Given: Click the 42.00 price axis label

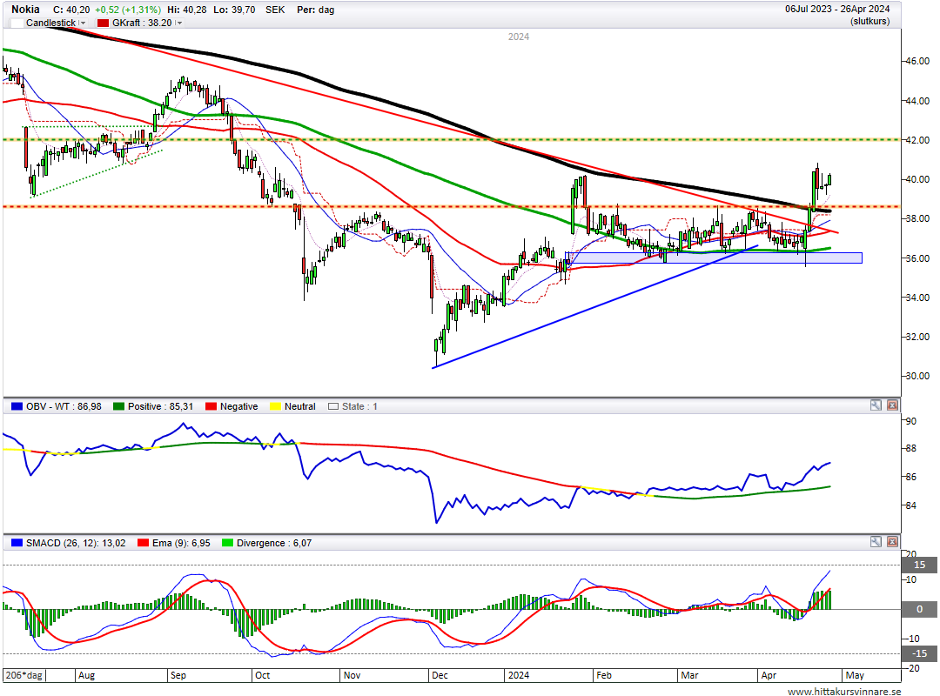Looking at the screenshot, I should (917, 140).
